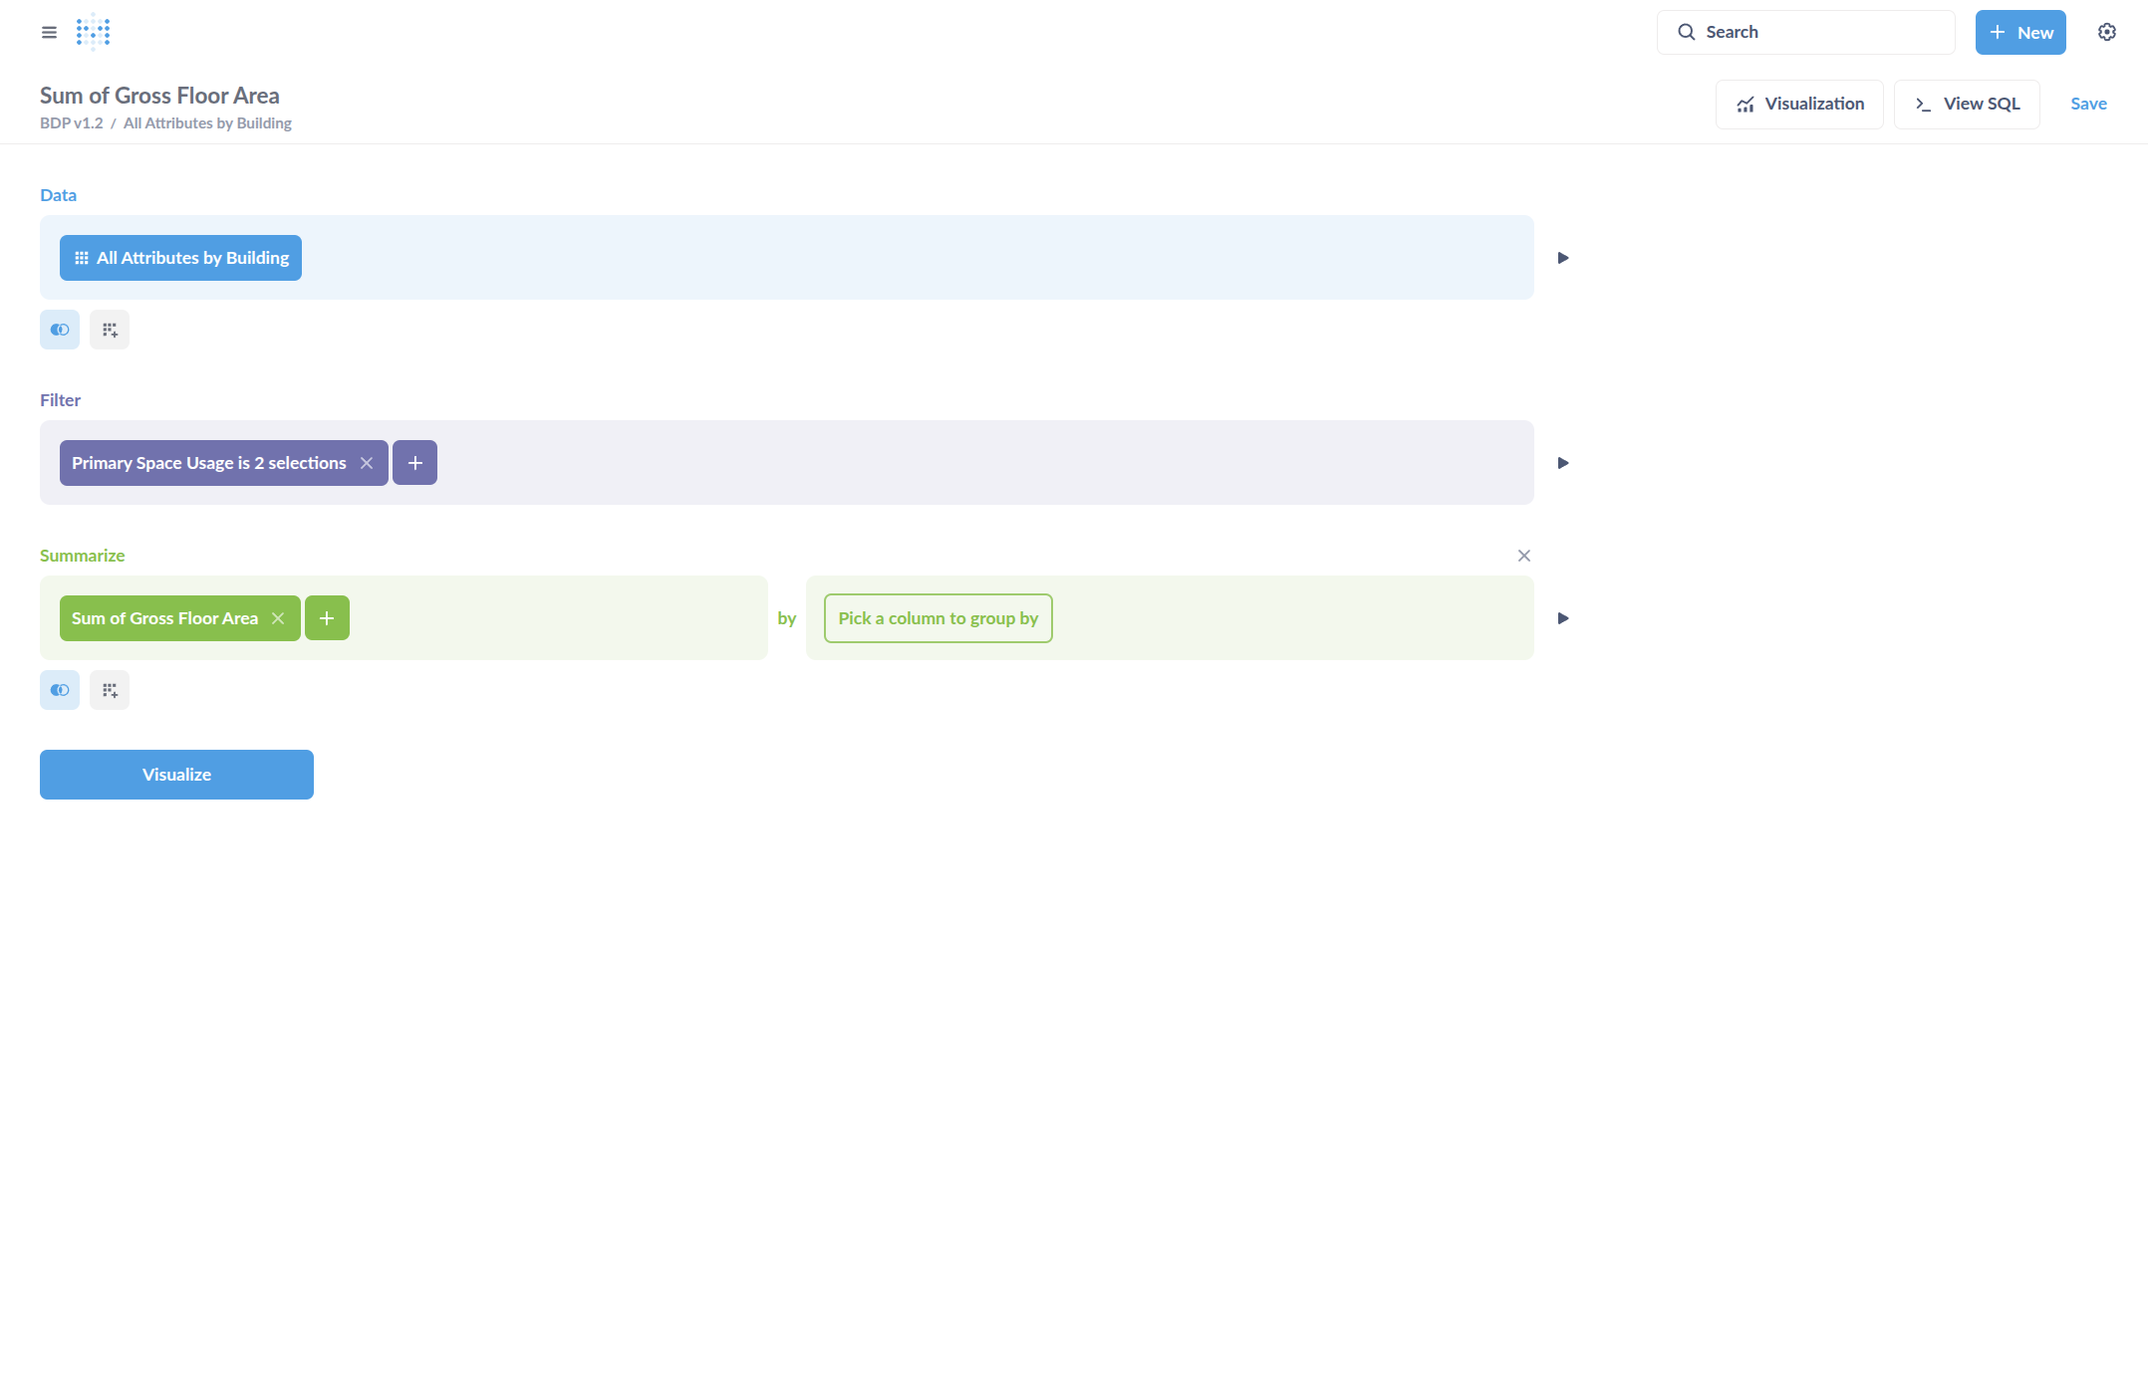Image resolution: width=2148 pixels, height=1383 pixels.
Task: Add another filter with purple plus
Action: 414,463
